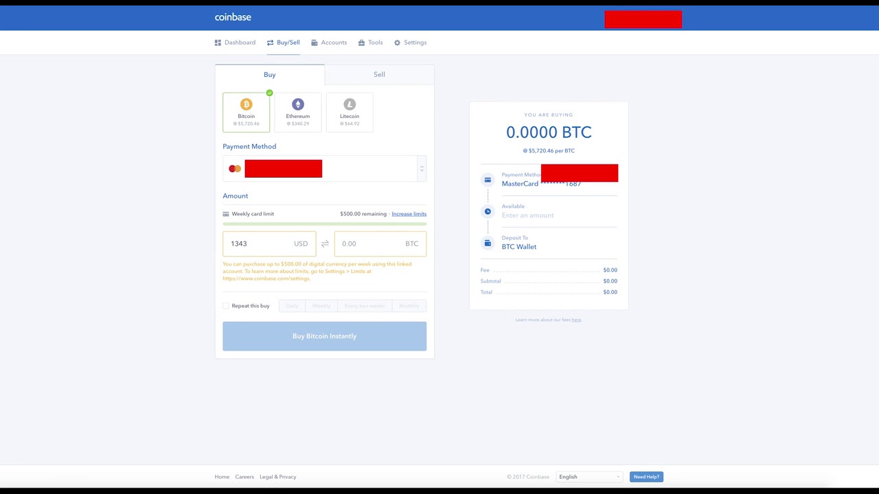Viewport: 879px width, 494px height.
Task: Click the Settings gear icon
Action: click(x=398, y=43)
